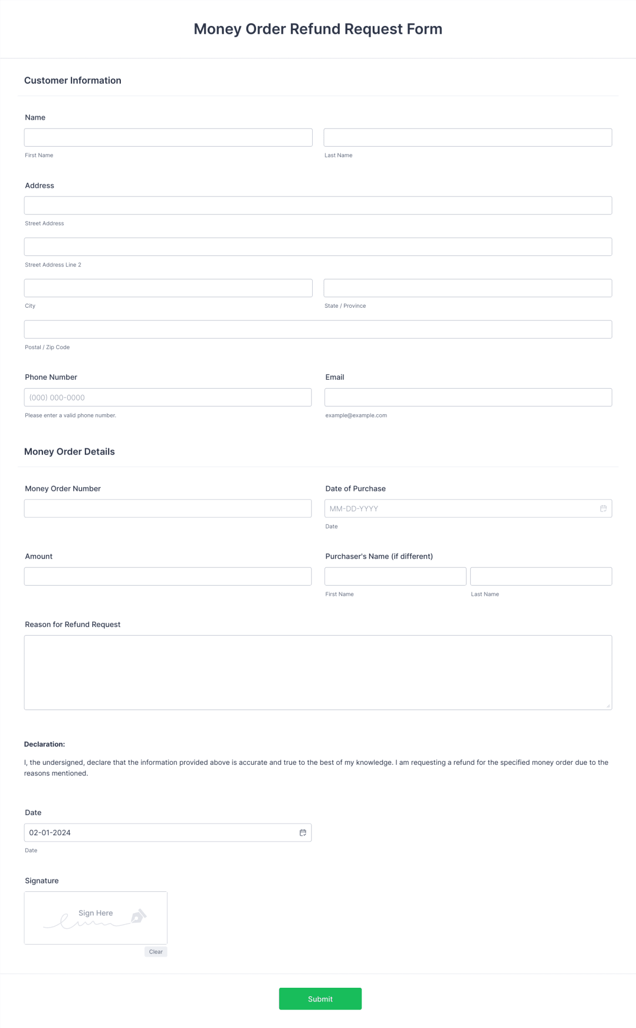Focus the Phone Number field

(167, 397)
